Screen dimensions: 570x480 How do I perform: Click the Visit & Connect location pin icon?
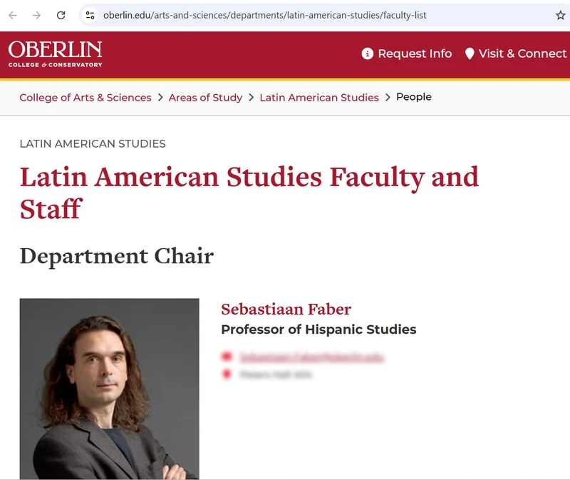(470, 53)
